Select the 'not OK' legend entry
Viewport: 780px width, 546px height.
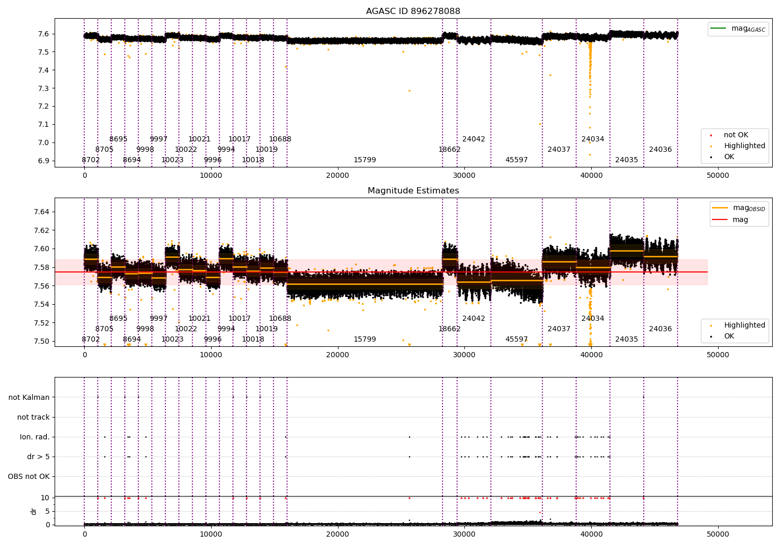pyautogui.click(x=736, y=135)
